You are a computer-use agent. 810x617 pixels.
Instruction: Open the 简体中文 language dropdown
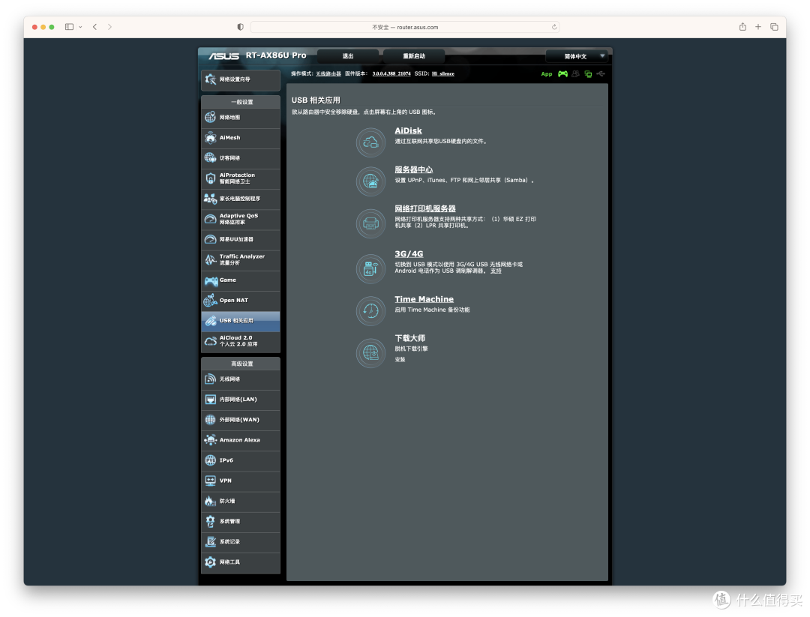pos(576,56)
